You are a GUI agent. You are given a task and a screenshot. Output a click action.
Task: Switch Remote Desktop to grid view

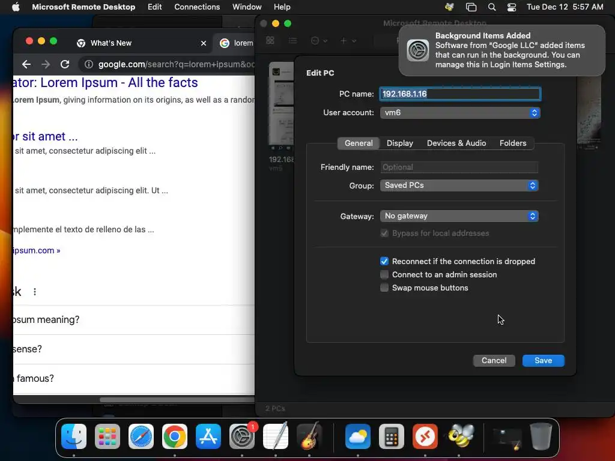tap(270, 40)
